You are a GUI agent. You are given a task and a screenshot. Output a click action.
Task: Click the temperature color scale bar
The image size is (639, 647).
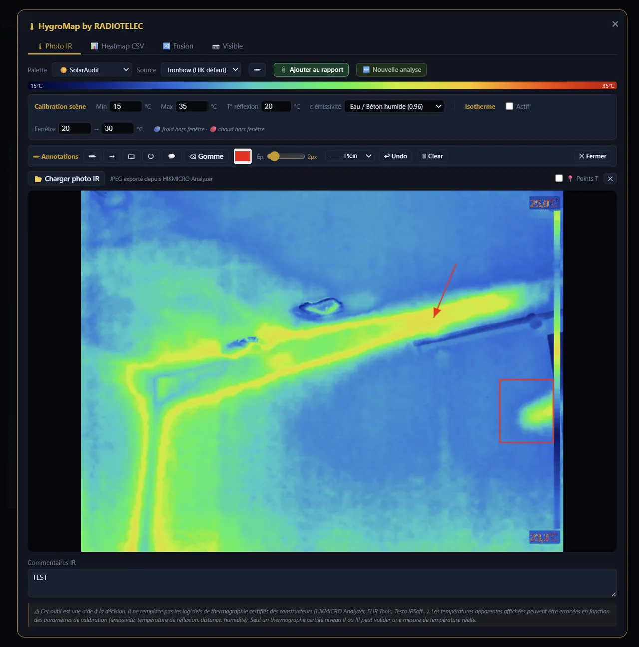pos(322,86)
